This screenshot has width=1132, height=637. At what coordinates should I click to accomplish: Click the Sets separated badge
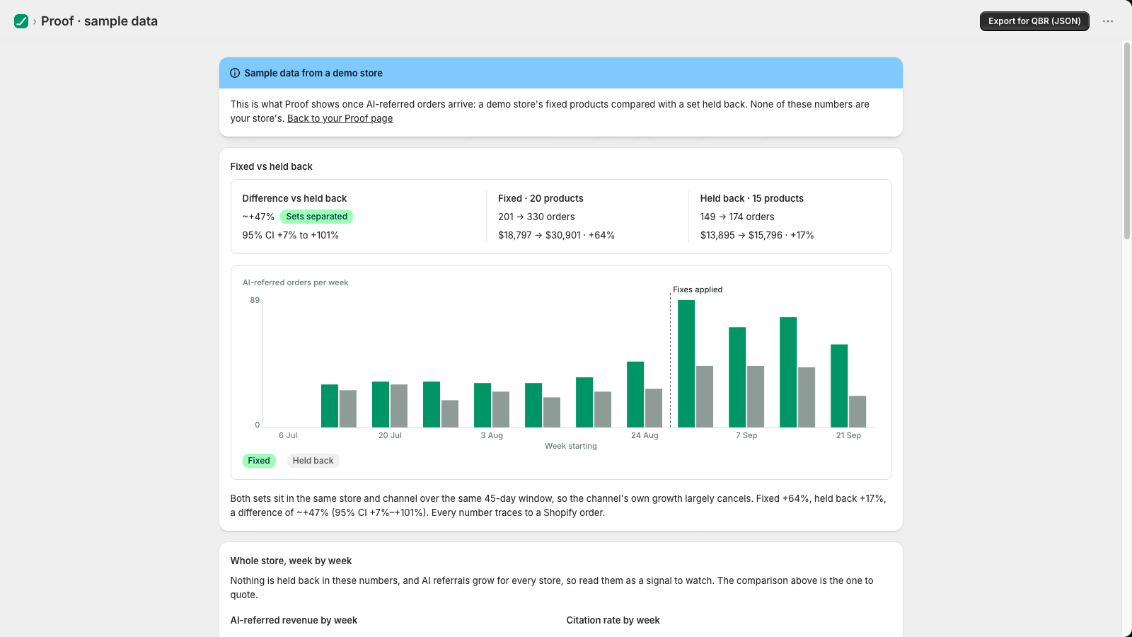[316, 217]
